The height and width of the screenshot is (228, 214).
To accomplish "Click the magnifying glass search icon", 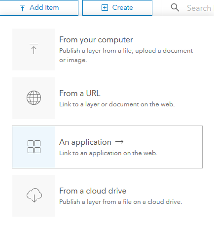I will 175,7.
